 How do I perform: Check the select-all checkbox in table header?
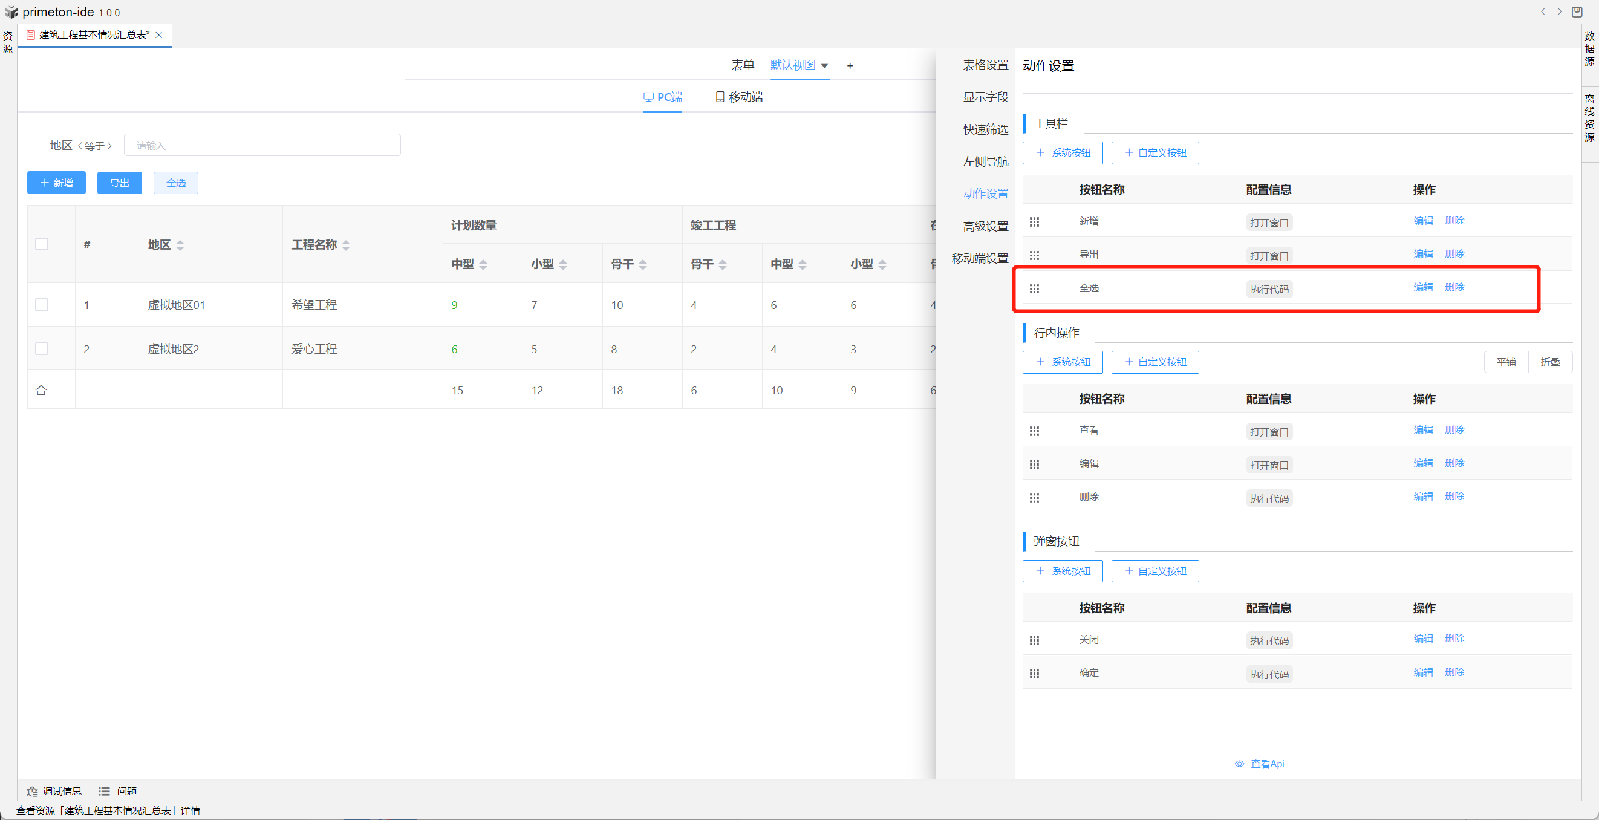(x=42, y=244)
